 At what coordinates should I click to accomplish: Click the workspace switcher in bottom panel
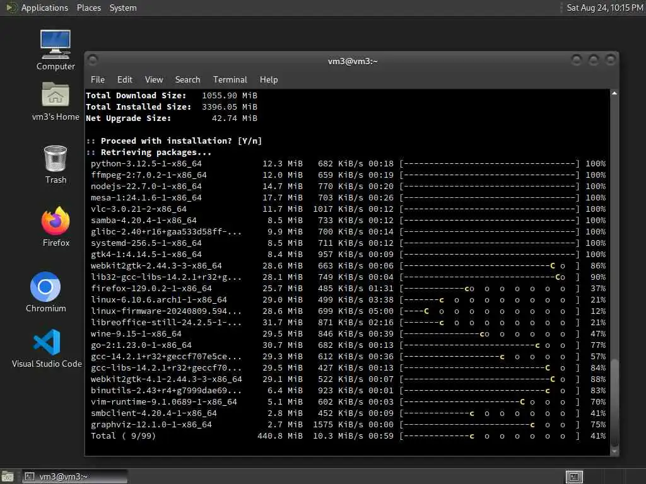point(574,476)
